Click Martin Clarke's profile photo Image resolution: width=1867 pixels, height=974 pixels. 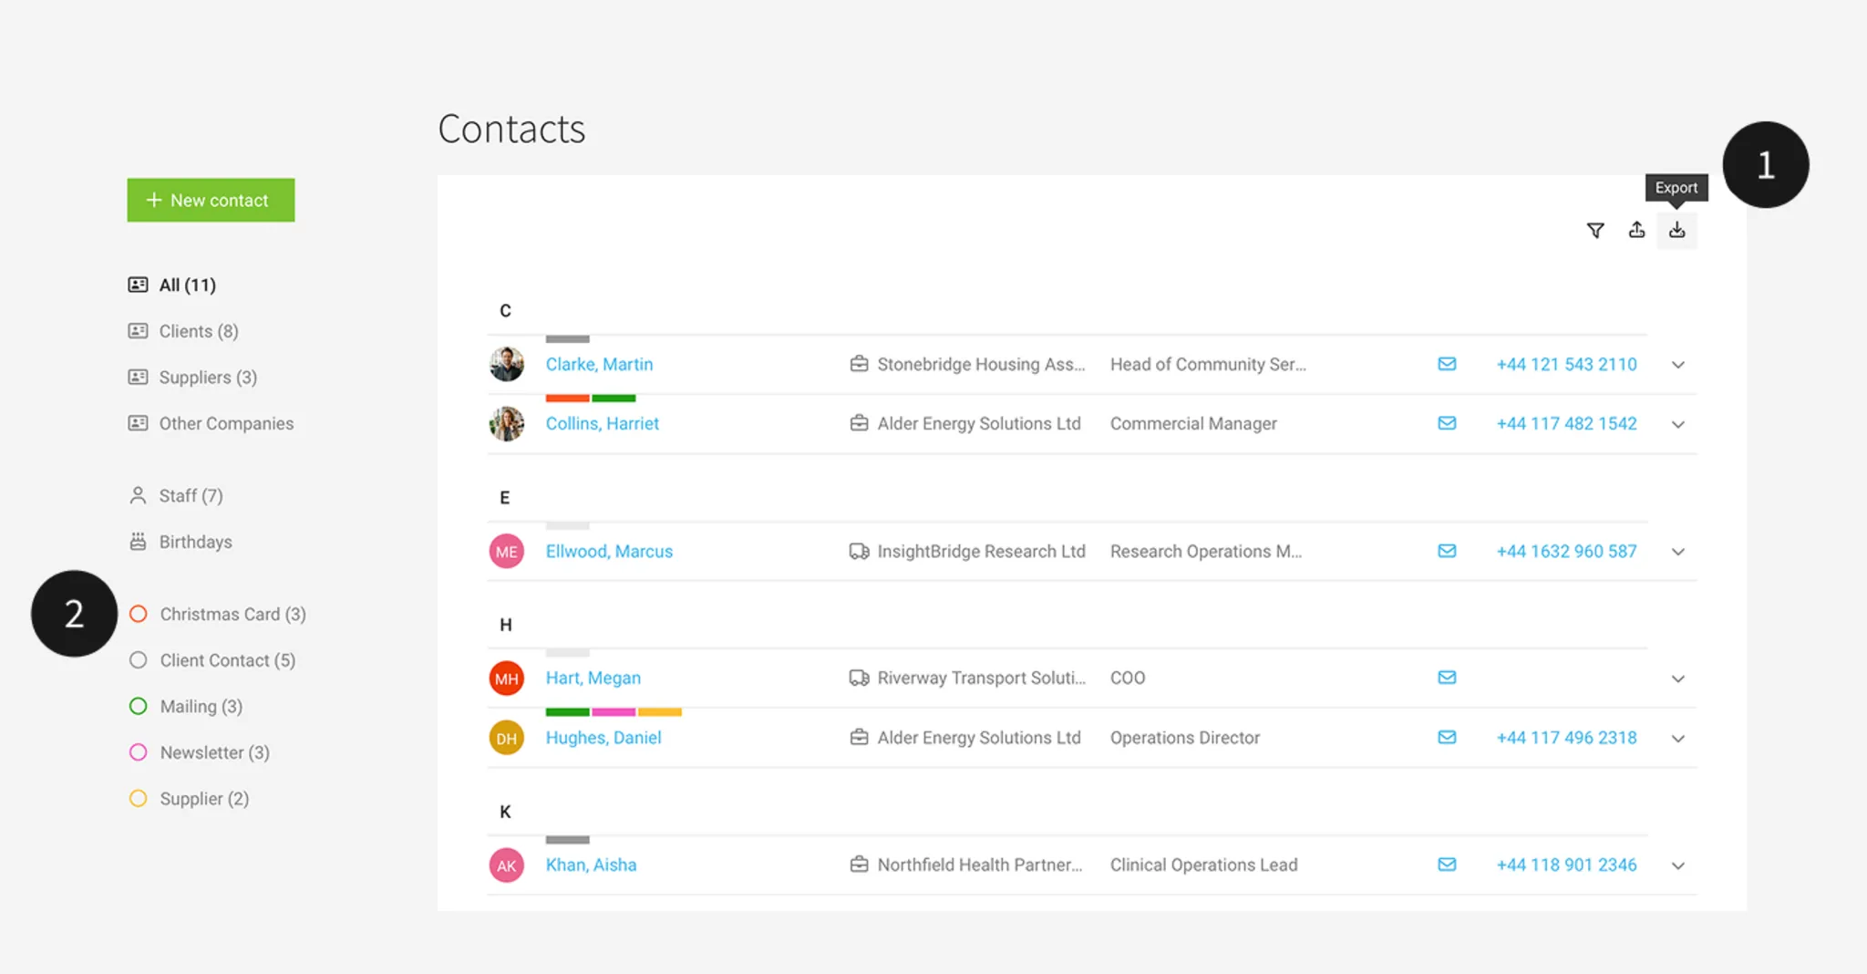pyautogui.click(x=507, y=364)
